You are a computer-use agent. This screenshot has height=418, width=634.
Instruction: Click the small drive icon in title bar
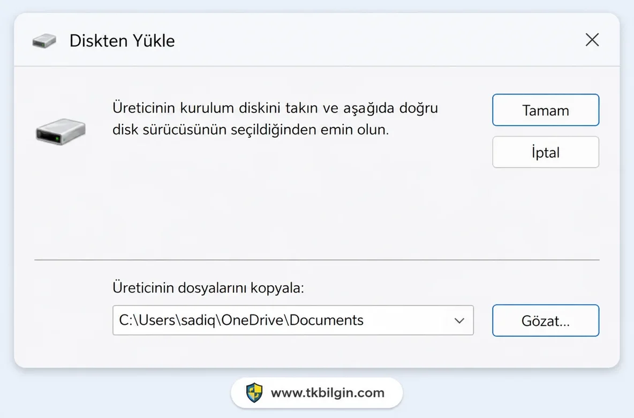(44, 41)
